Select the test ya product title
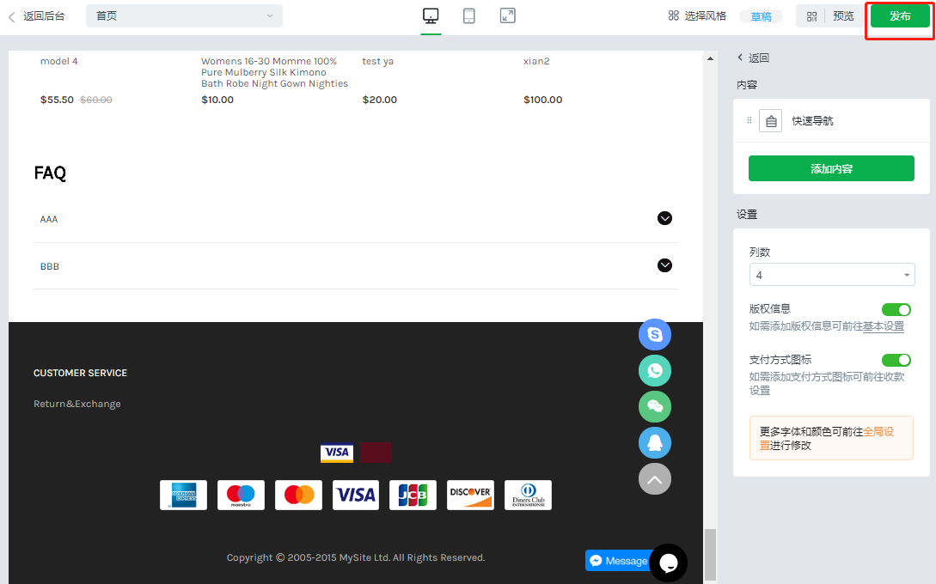The height and width of the screenshot is (584, 936). (378, 61)
